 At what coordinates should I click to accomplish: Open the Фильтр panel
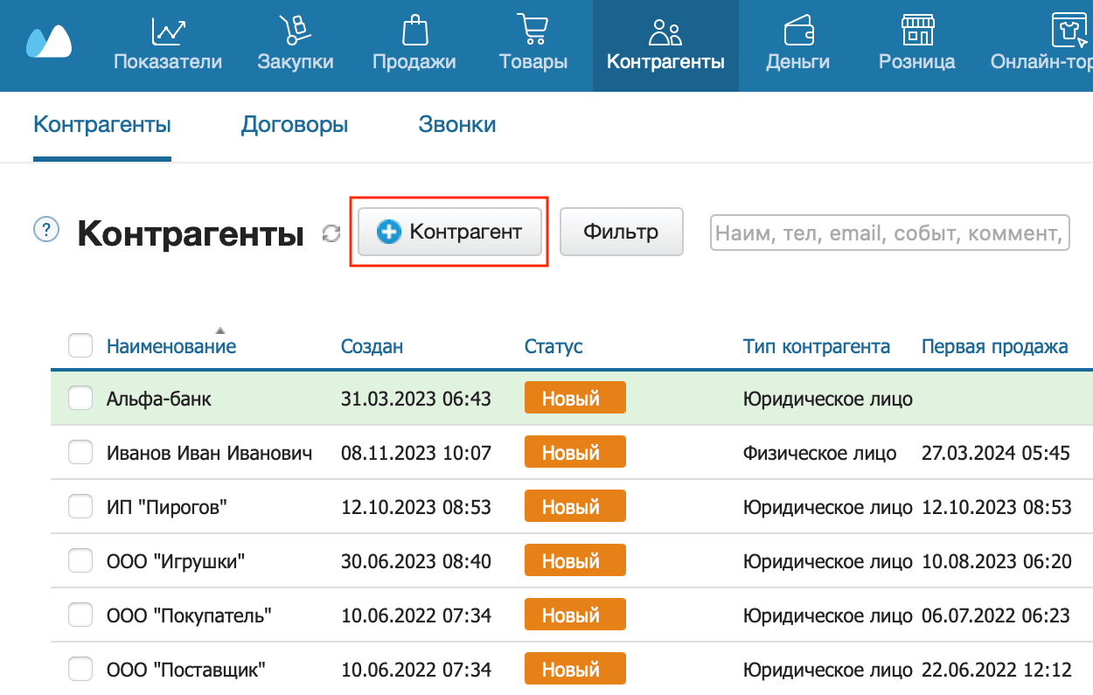[621, 232]
